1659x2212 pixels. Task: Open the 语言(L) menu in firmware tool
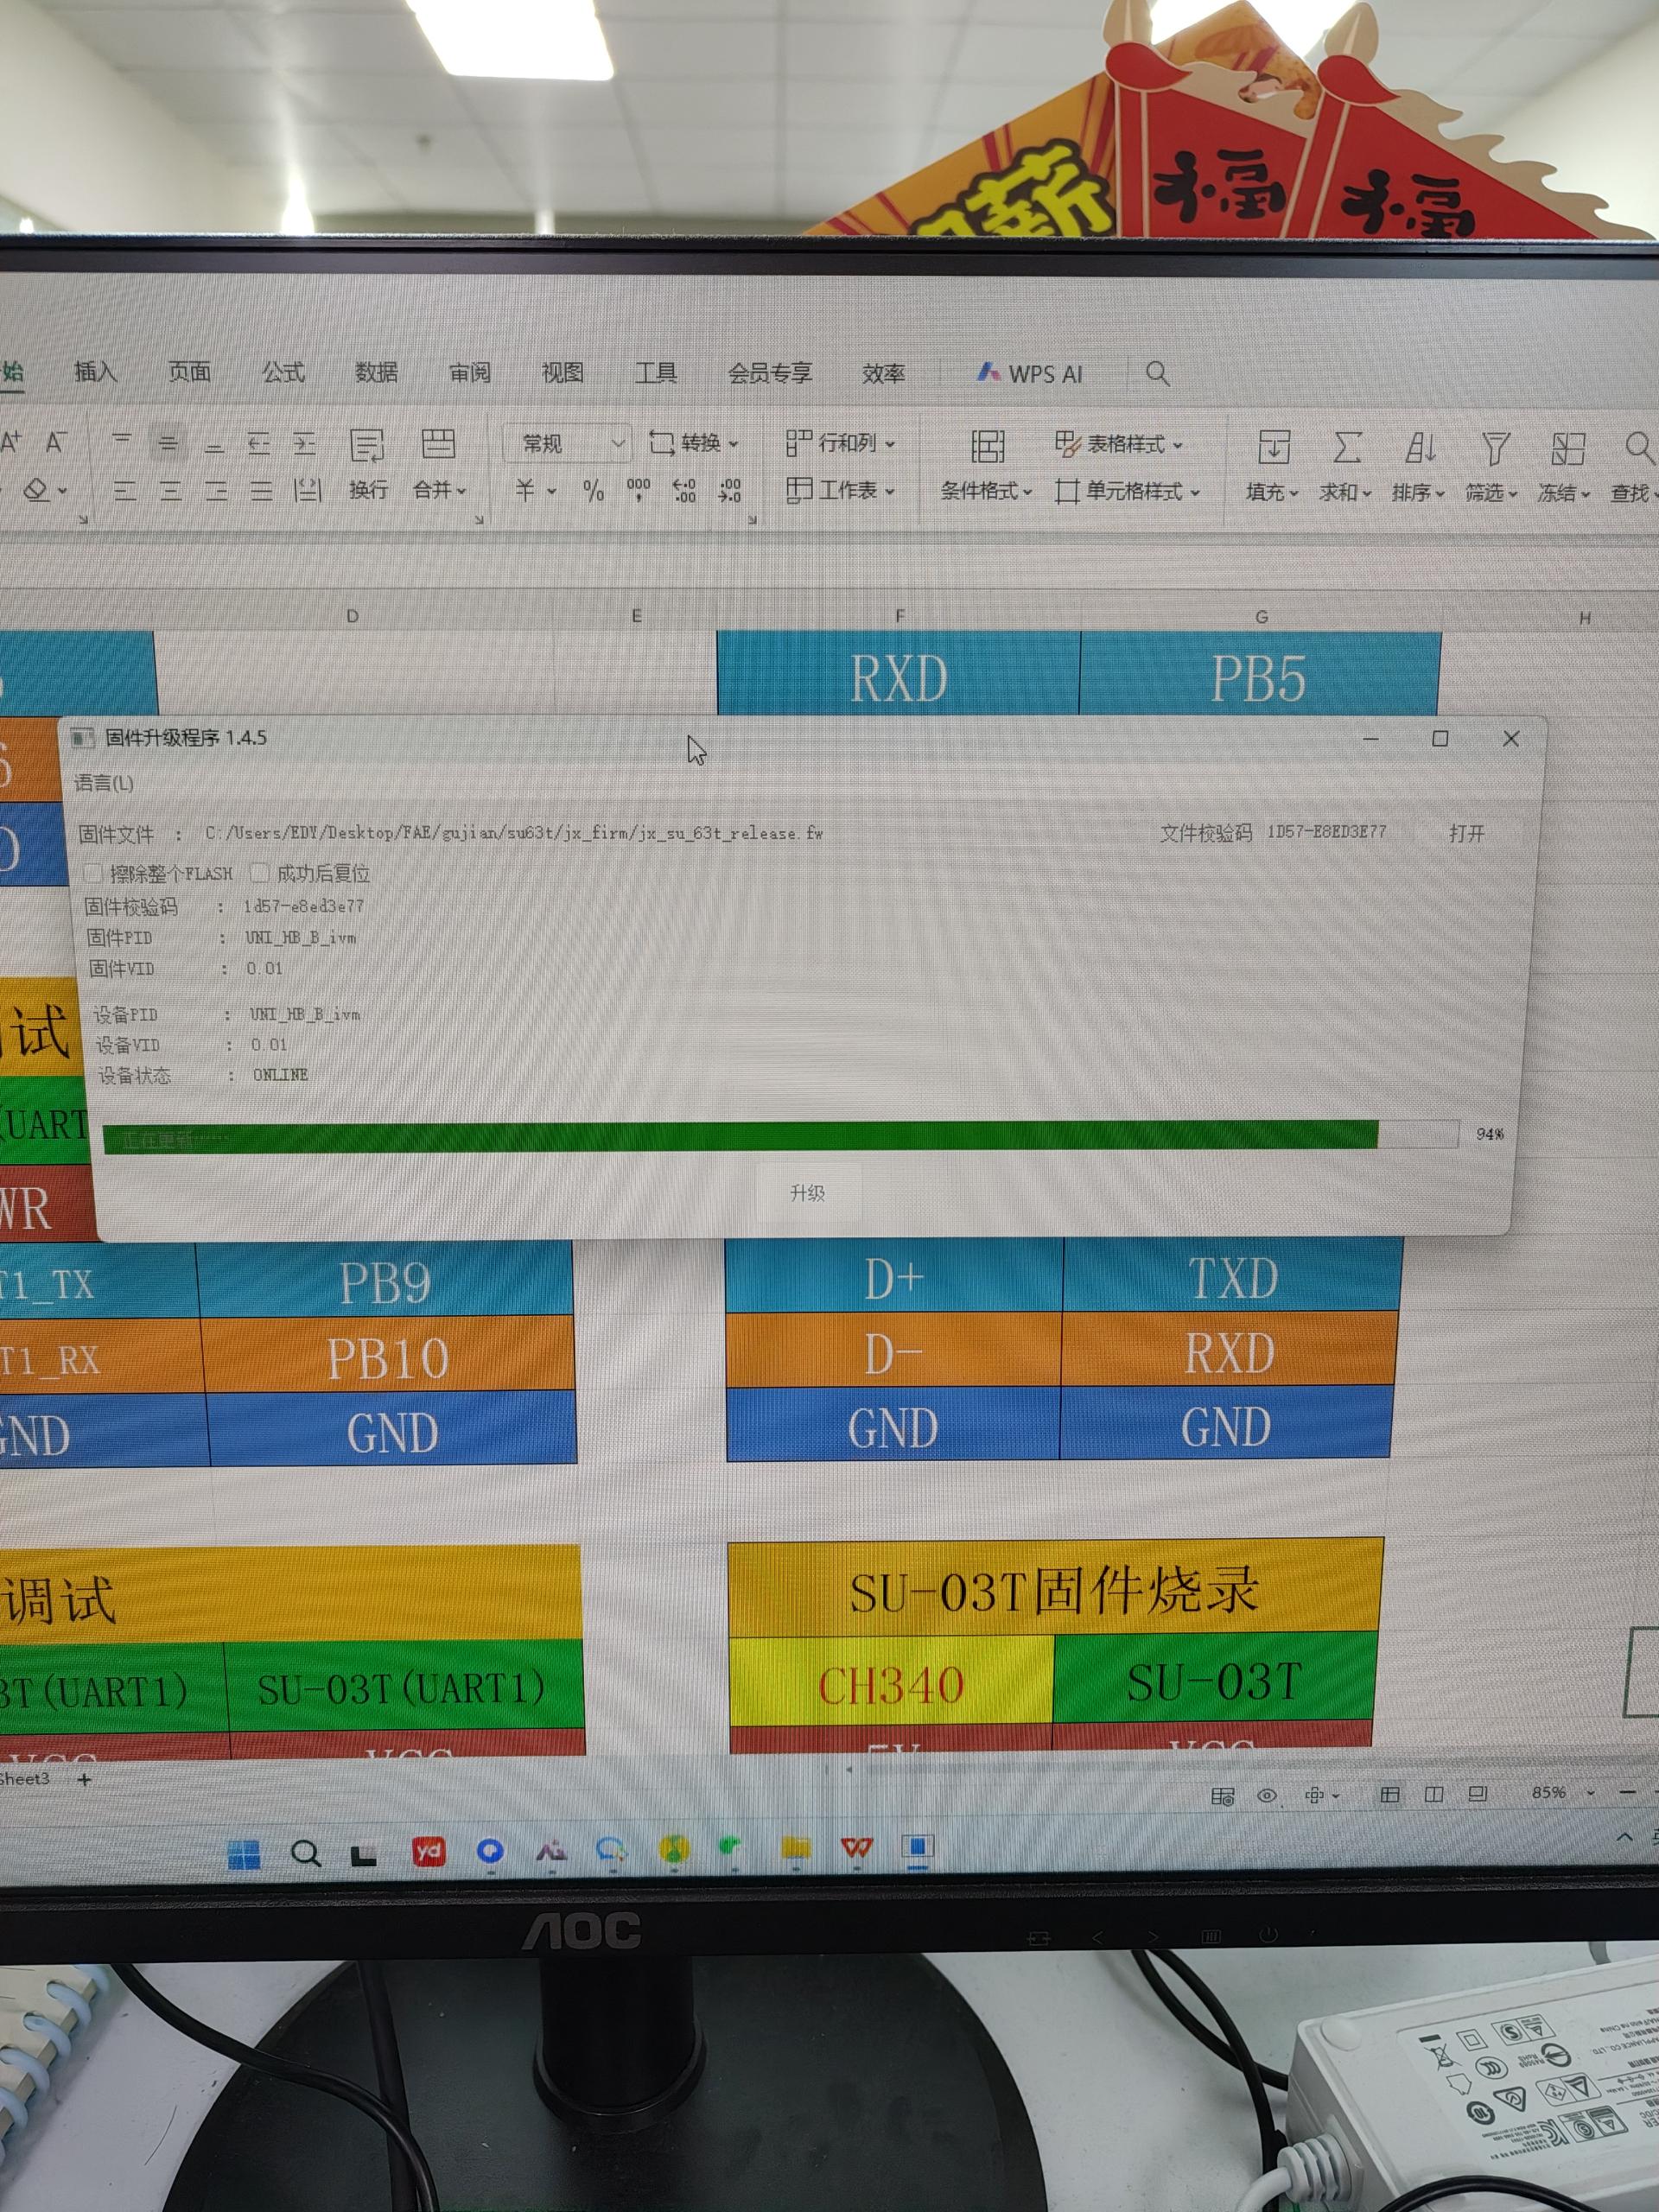coord(103,783)
